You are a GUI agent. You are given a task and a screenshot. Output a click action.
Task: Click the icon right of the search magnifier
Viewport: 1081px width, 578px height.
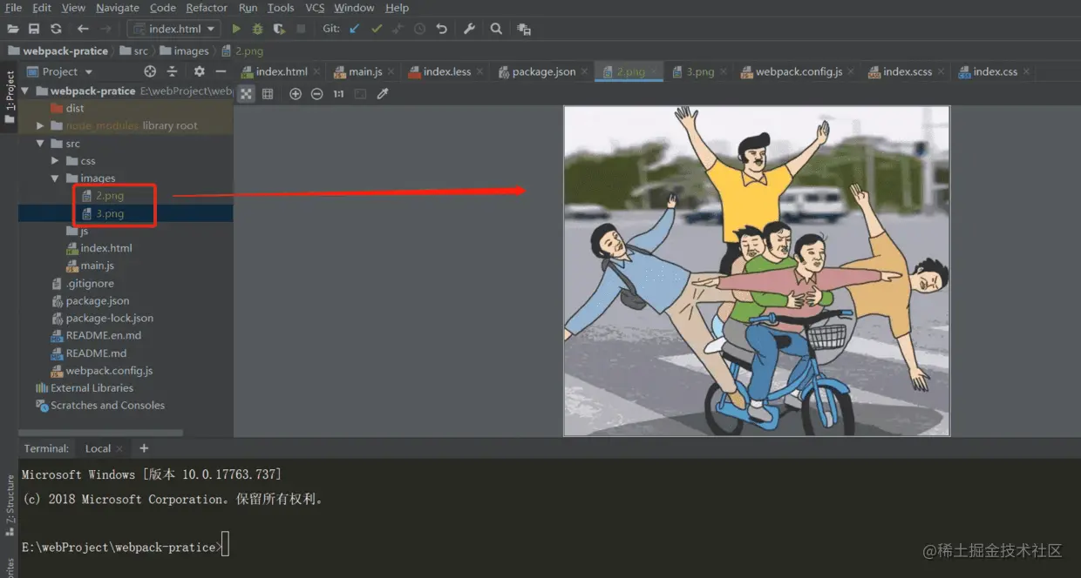(523, 29)
